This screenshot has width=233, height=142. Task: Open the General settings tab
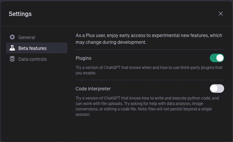(x=37, y=37)
